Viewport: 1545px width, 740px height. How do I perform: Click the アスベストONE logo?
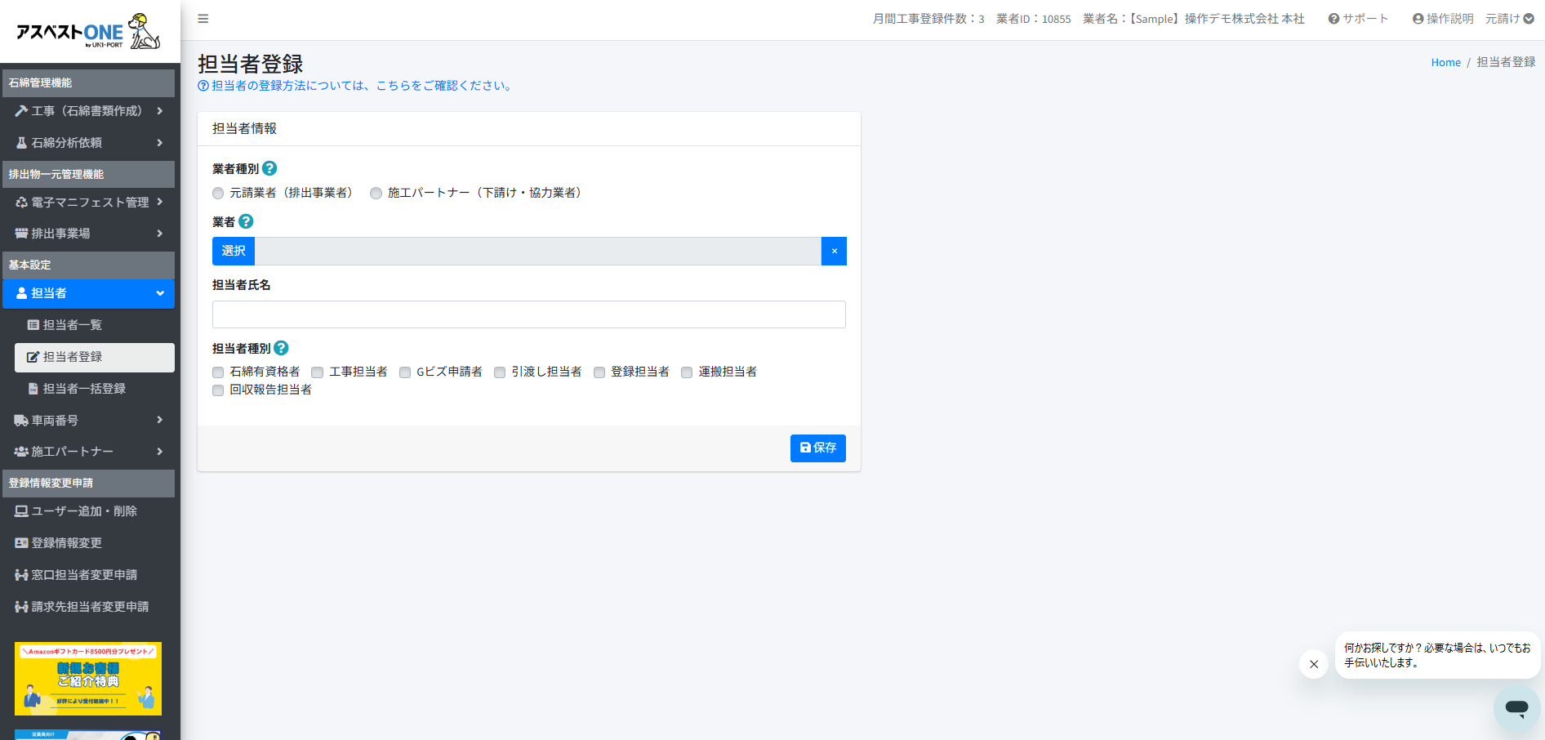[x=88, y=32]
